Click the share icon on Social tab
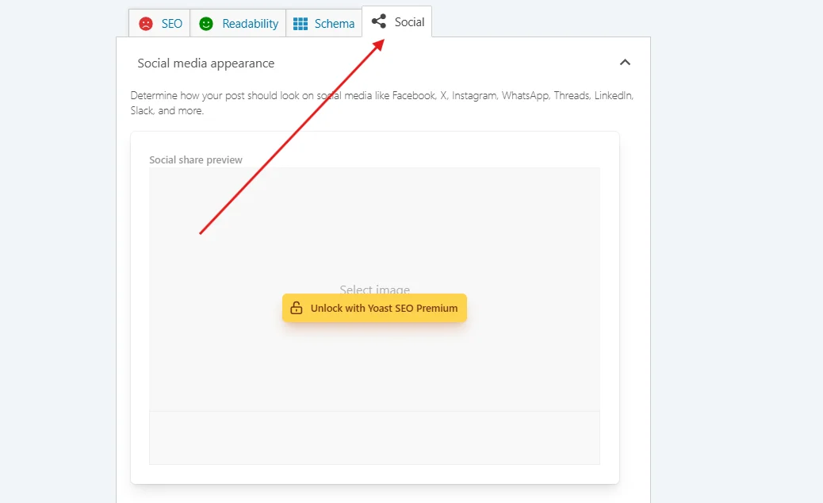This screenshot has width=823, height=503. coord(379,21)
